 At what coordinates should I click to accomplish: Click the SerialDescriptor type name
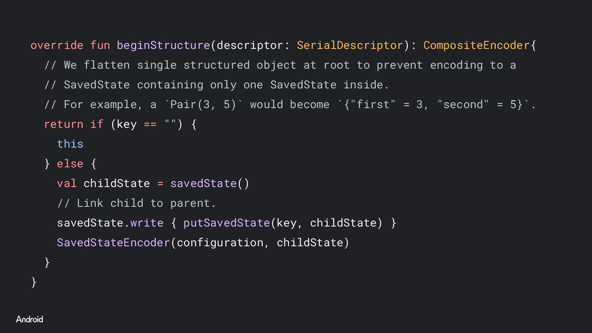click(350, 45)
